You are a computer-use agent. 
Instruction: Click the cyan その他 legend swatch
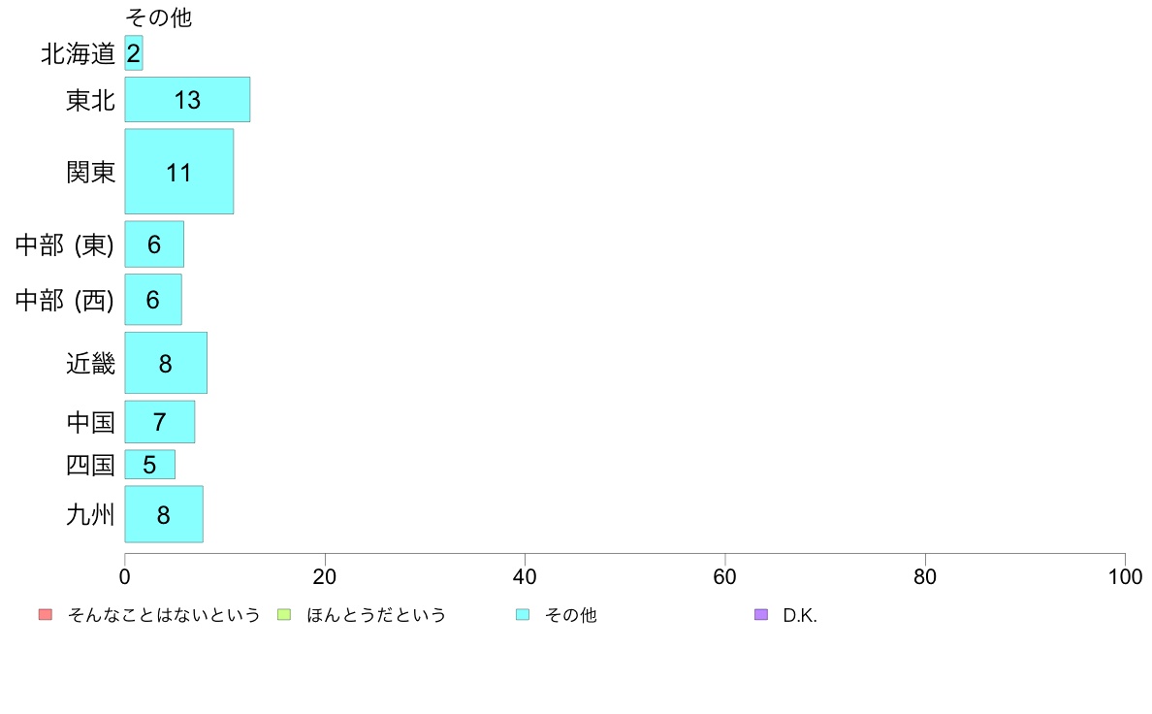(x=523, y=615)
